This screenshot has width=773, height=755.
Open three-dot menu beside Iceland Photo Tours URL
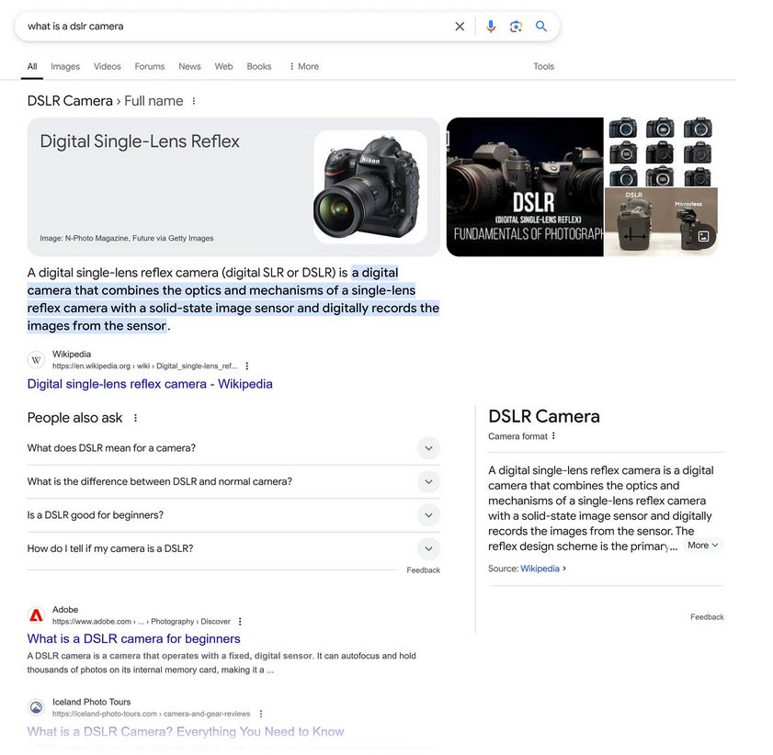tap(261, 714)
